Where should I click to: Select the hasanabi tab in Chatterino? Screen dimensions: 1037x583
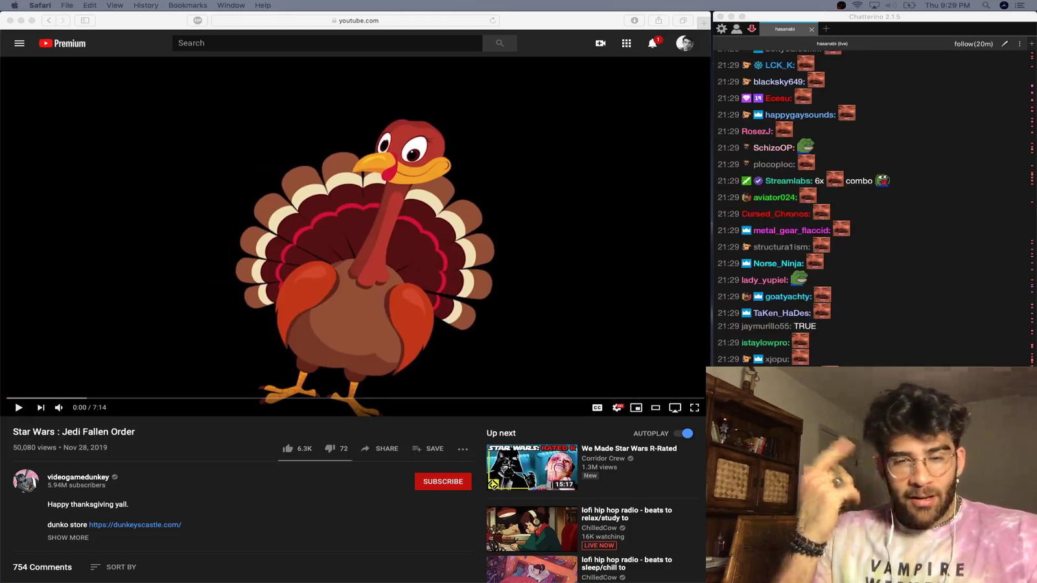785,29
